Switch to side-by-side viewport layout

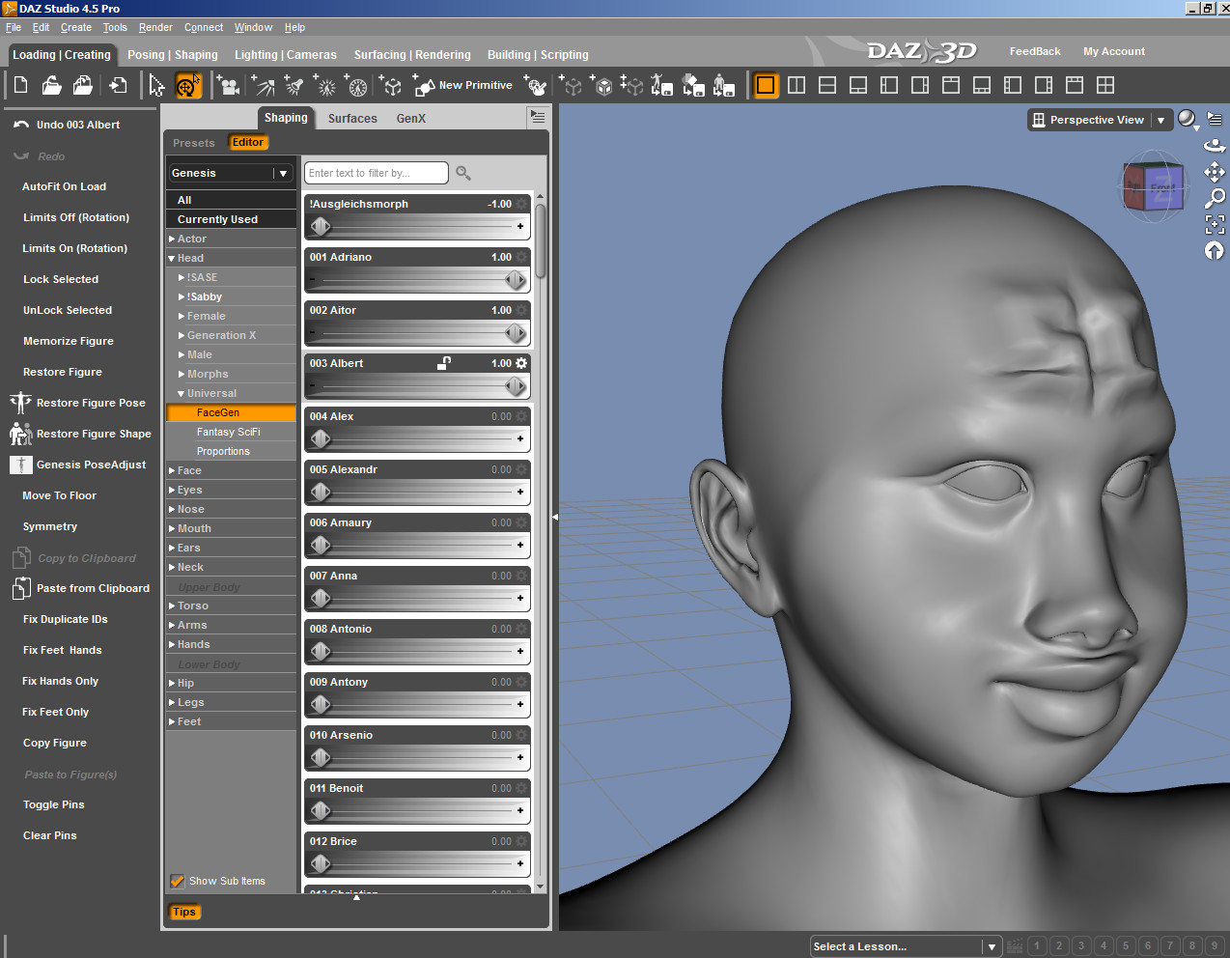pyautogui.click(x=797, y=85)
